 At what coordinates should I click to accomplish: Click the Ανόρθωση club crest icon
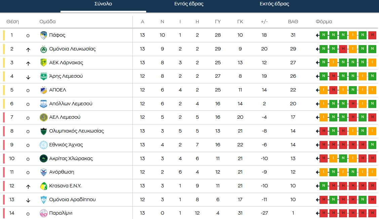tap(43, 172)
